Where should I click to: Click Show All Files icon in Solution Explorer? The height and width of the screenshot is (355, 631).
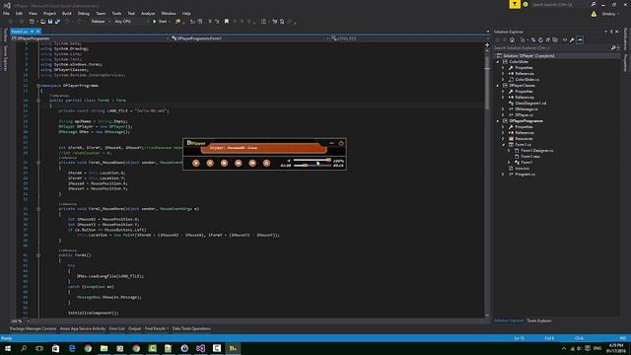click(555, 39)
